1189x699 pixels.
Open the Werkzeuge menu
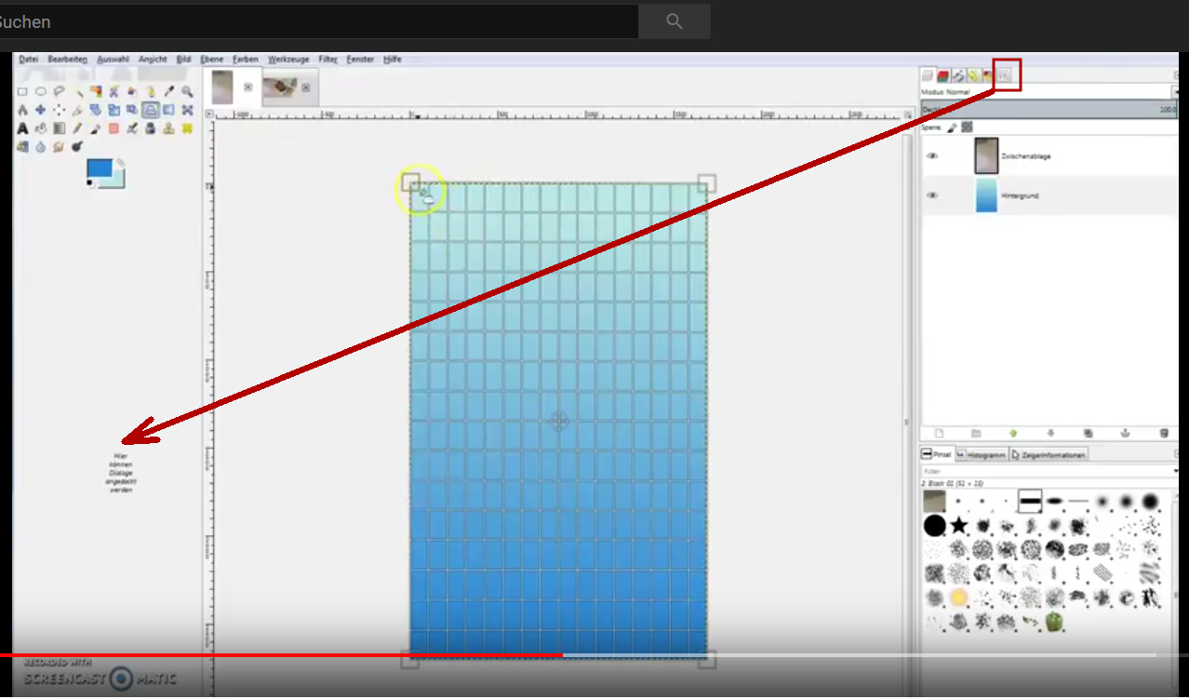pos(288,60)
